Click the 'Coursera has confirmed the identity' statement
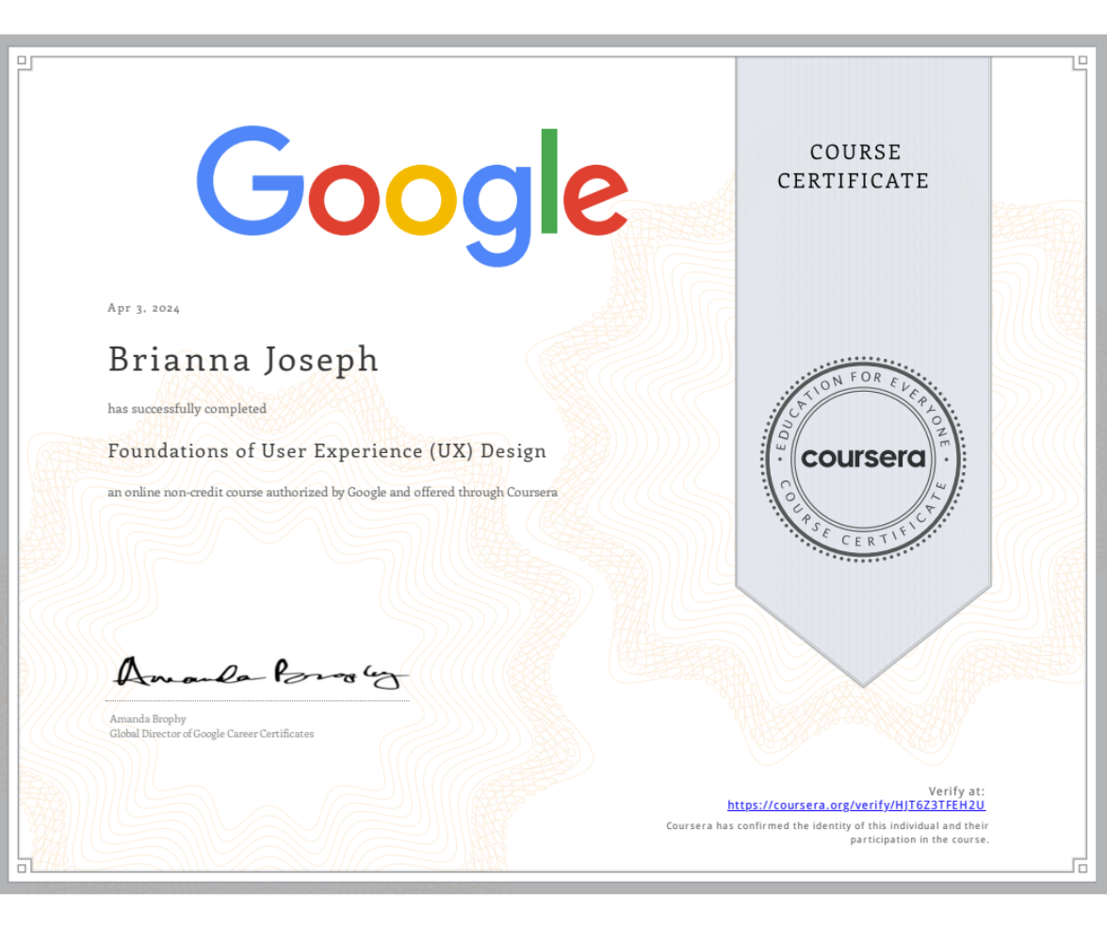This screenshot has width=1107, height=928. [x=827, y=833]
